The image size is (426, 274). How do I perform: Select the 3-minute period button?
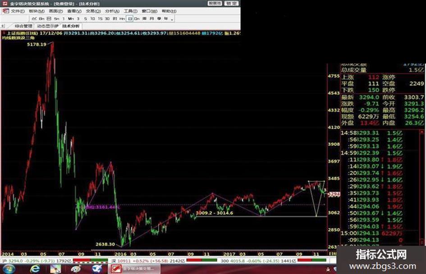78,19
